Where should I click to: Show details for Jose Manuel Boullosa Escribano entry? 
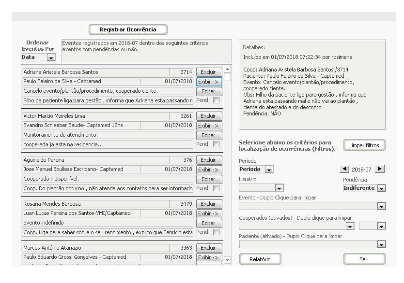209,170
